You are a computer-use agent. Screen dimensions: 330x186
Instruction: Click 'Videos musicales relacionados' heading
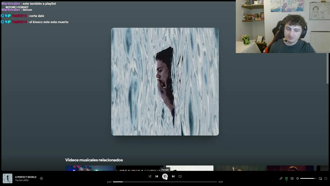coord(94,160)
